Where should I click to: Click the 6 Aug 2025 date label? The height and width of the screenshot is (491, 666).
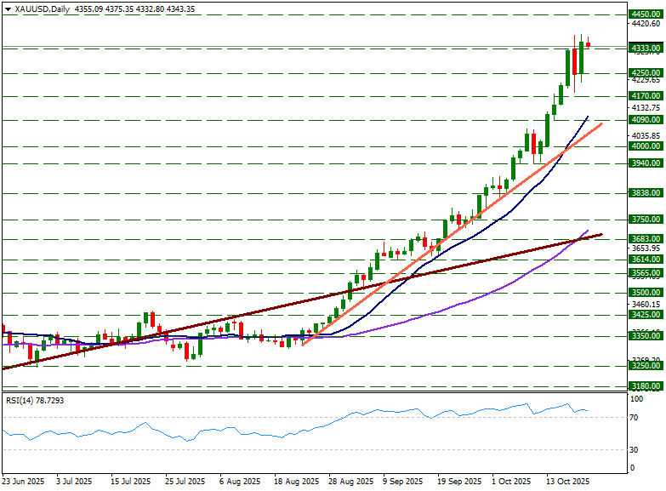coord(240,481)
